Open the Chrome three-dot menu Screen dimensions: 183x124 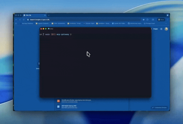(x=167, y=20)
